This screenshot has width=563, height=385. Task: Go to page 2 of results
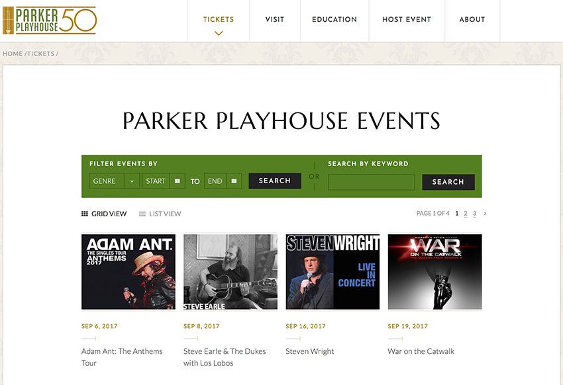466,214
